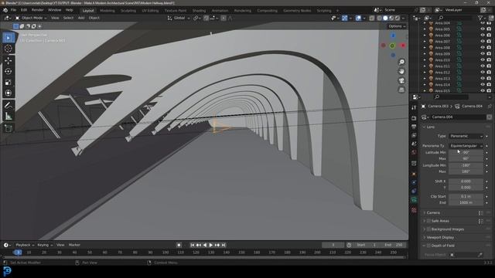Open timeline Keying menu

click(45, 245)
